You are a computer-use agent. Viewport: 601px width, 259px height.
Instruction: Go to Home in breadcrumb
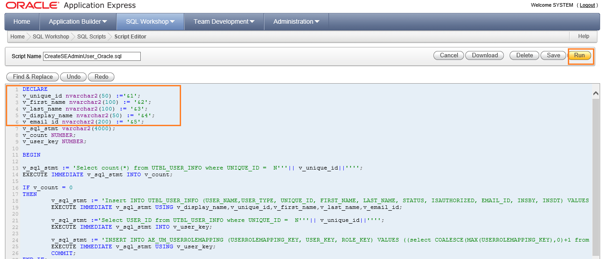coord(17,37)
